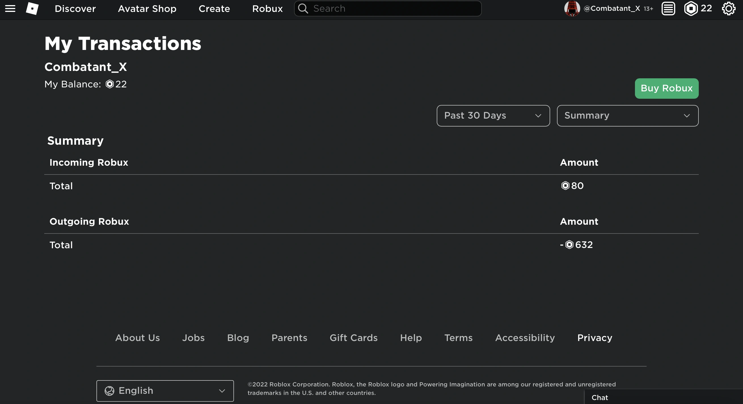Open the Past 30 Days date filter

tap(493, 115)
